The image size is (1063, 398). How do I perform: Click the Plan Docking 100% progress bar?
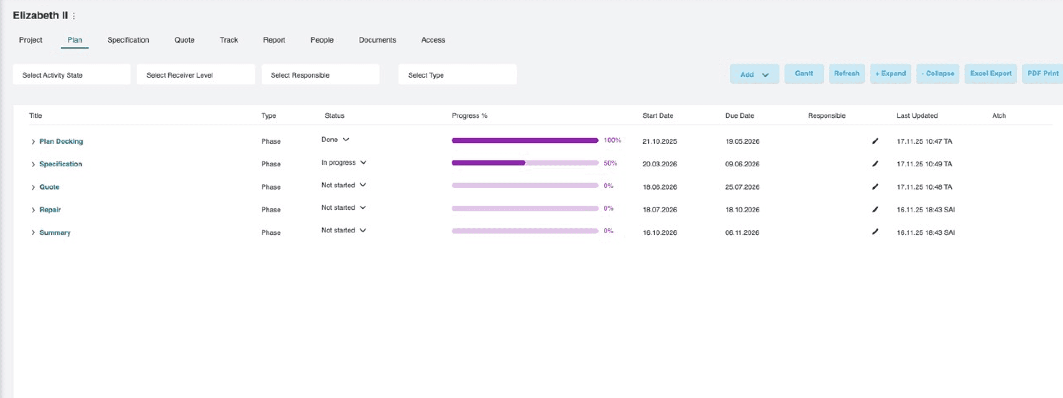click(x=525, y=140)
